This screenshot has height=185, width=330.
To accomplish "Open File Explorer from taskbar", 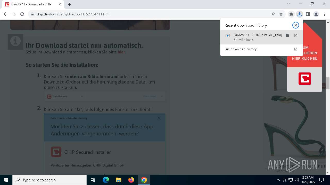I will (118, 180).
